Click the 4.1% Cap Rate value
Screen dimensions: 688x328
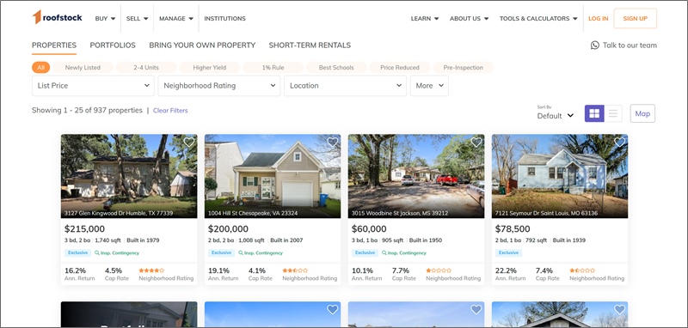click(256, 270)
